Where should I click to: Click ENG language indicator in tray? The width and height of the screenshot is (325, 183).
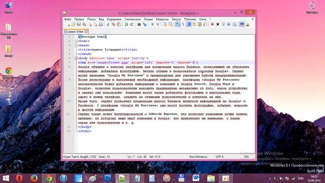[301, 178]
